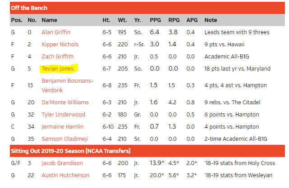Click the RPG column header
Screen dimensions: 289x188
pyautogui.click(x=174, y=20)
